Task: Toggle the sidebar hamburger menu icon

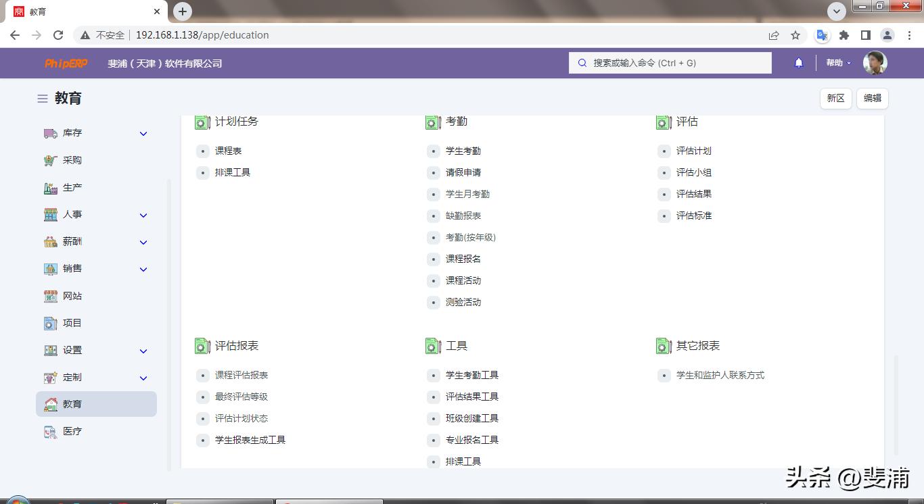Action: coord(42,99)
